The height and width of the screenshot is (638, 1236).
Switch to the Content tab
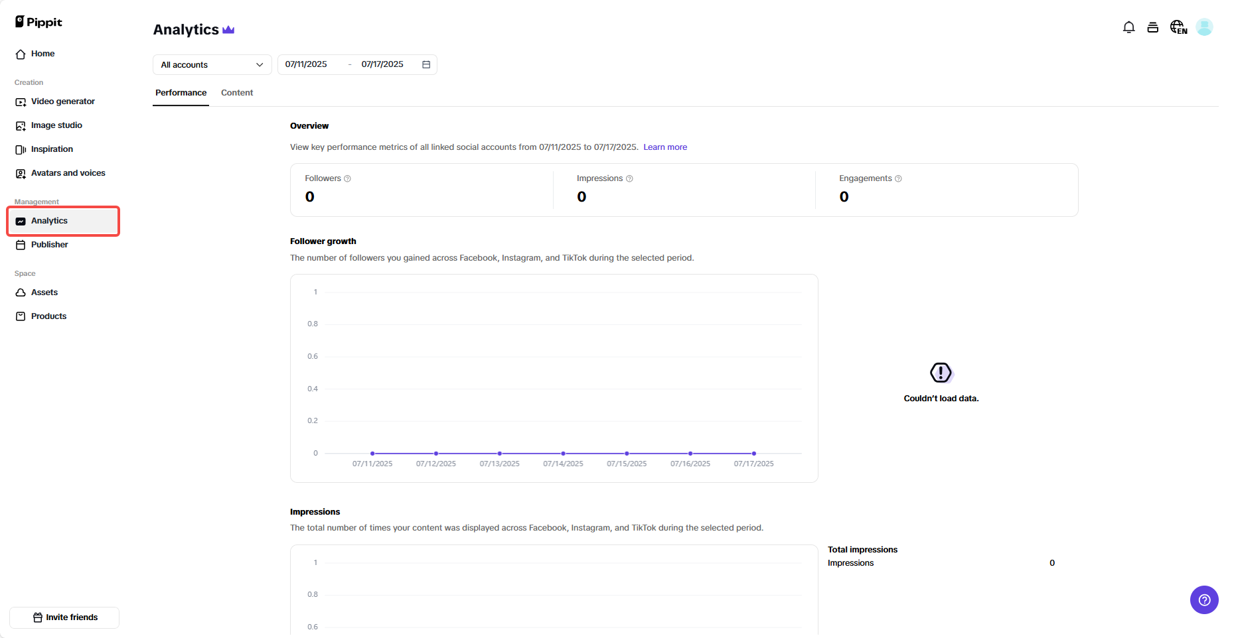[x=237, y=93]
